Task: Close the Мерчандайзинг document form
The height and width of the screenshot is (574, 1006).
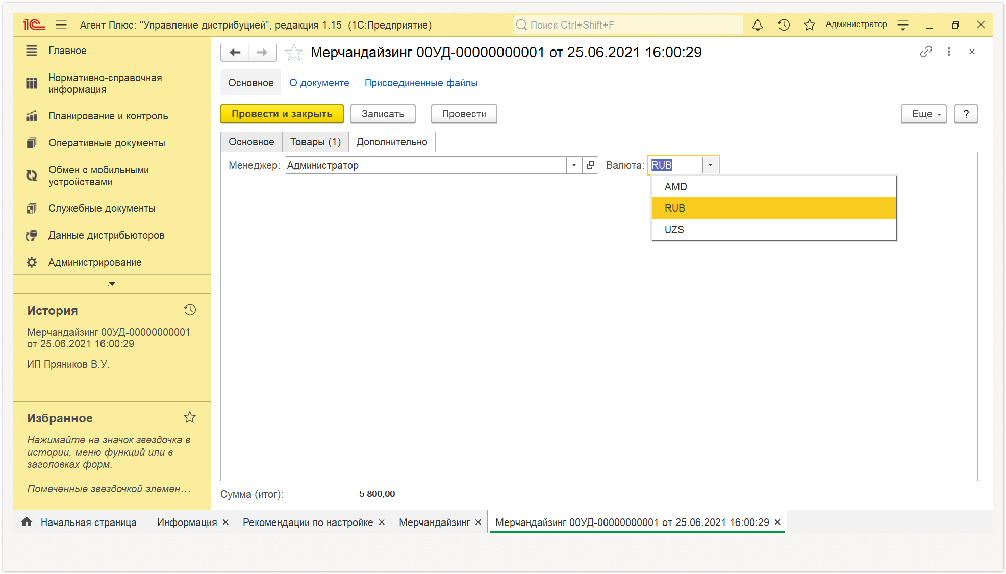Action: [972, 52]
